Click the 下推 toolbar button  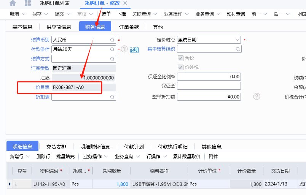[121, 14]
